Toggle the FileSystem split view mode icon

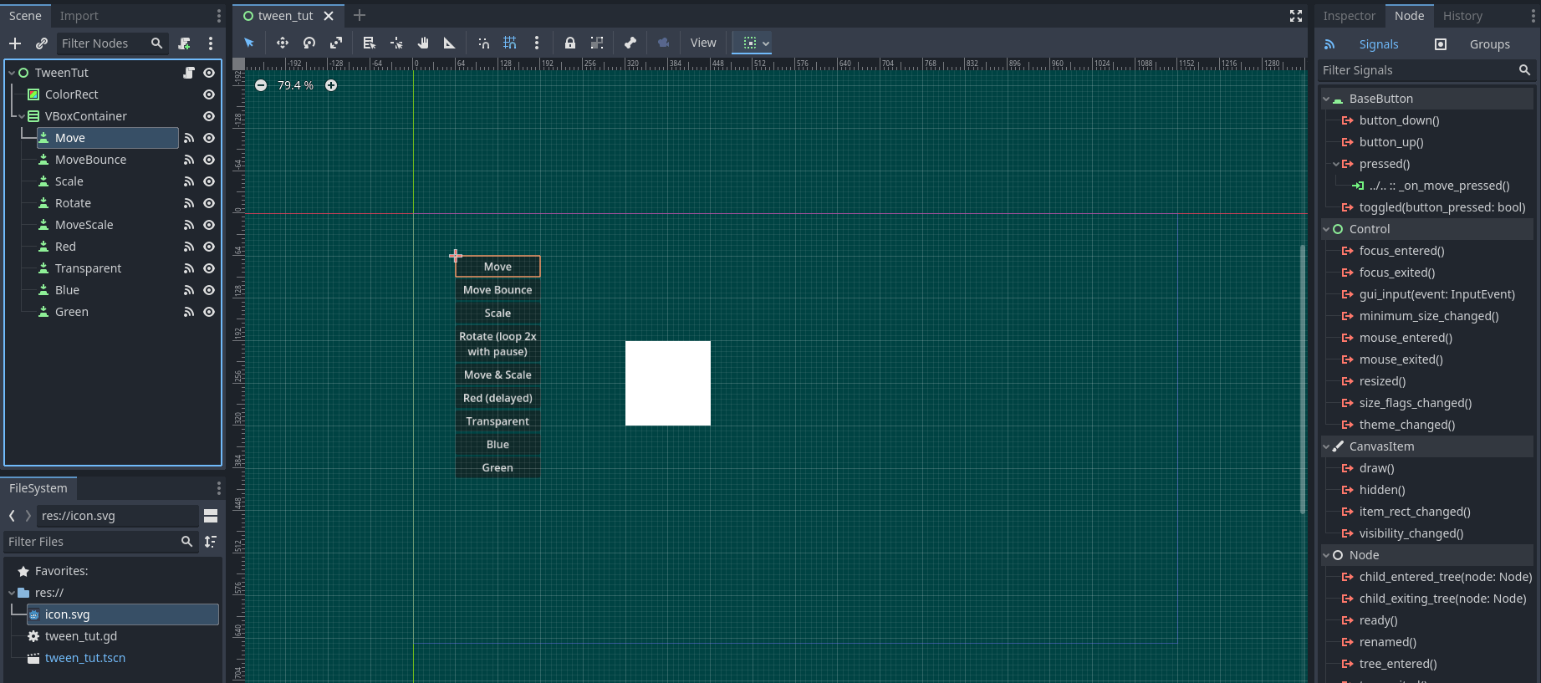tap(211, 516)
